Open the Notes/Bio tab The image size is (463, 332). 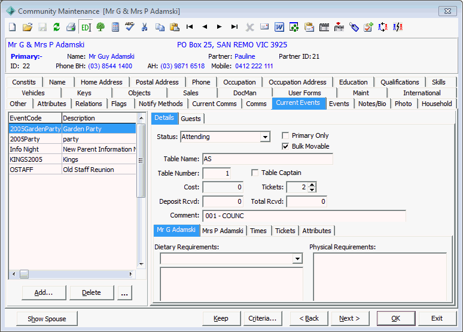click(372, 104)
